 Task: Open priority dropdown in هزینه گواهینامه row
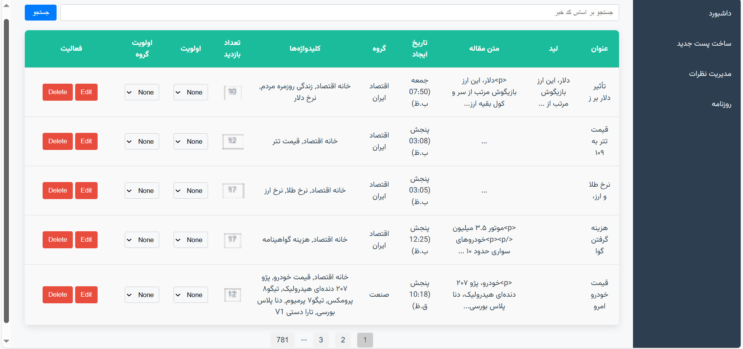point(191,240)
